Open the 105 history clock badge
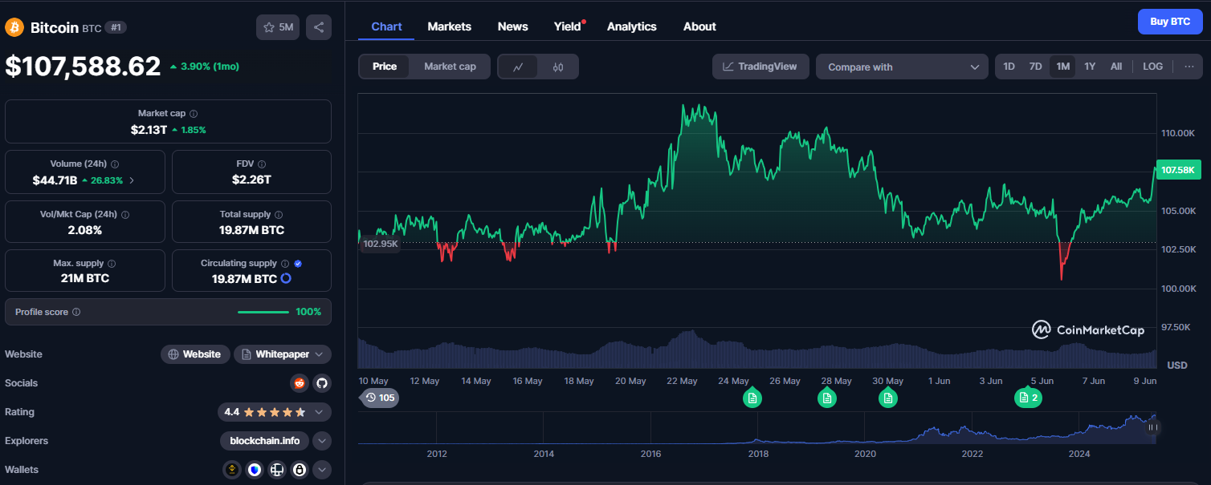The image size is (1211, 485). [380, 398]
